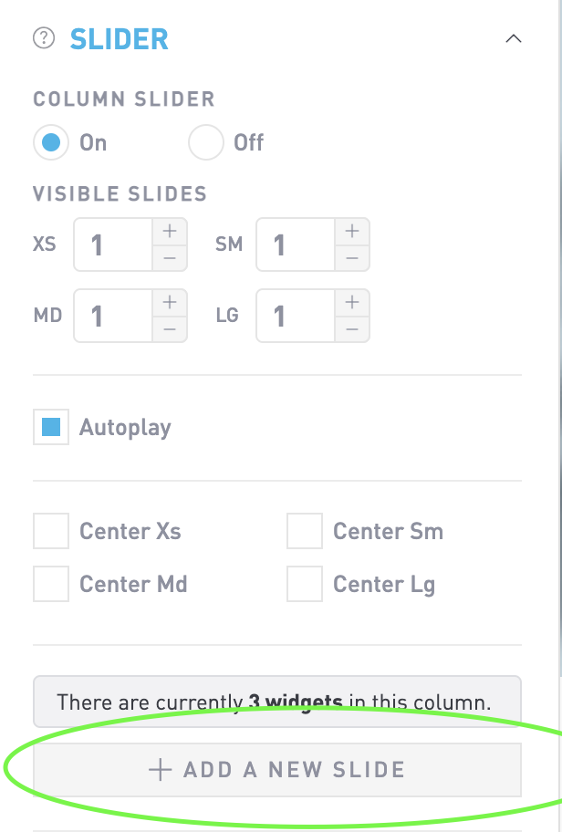Screen dimensions: 562x832
Task: Decrease MD visible slides
Action: pyautogui.click(x=169, y=329)
